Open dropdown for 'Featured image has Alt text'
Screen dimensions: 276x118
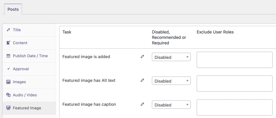tap(171, 81)
